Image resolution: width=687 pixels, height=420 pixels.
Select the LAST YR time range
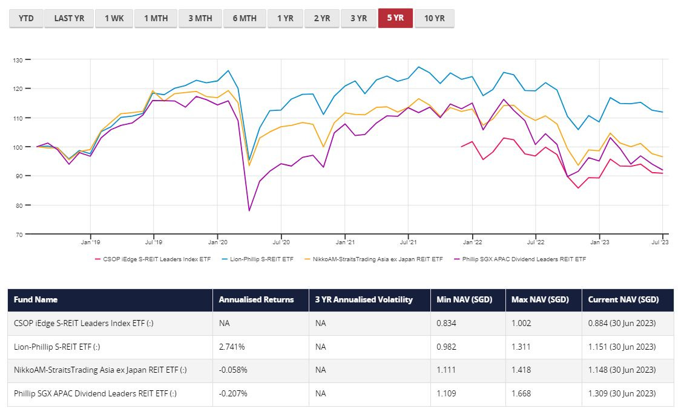point(69,18)
